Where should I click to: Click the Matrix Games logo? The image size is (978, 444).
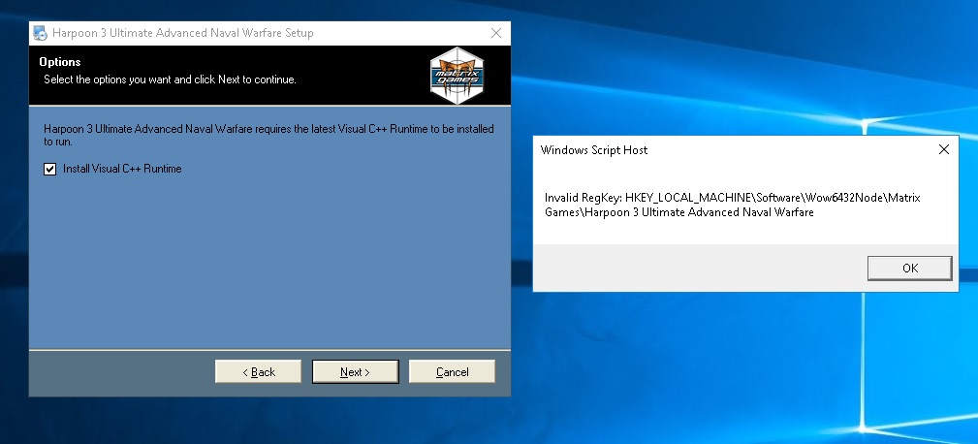[457, 75]
